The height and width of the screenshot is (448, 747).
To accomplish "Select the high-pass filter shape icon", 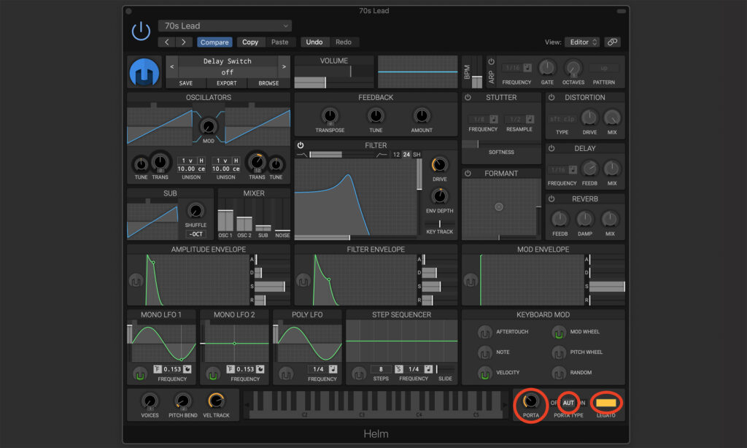I will [382, 155].
